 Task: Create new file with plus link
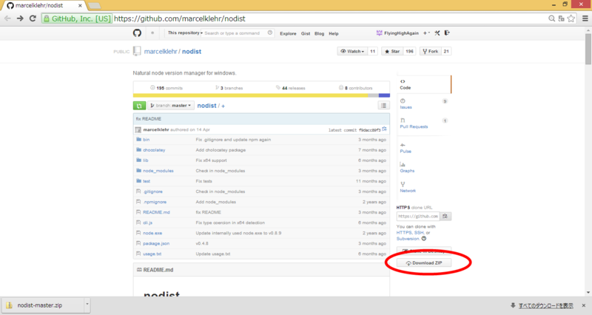(x=223, y=106)
